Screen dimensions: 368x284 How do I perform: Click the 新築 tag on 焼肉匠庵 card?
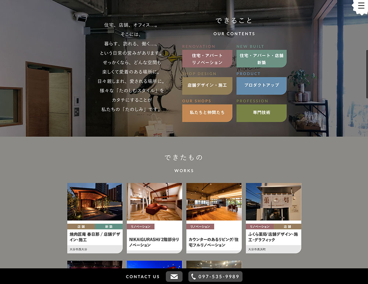[109, 226]
